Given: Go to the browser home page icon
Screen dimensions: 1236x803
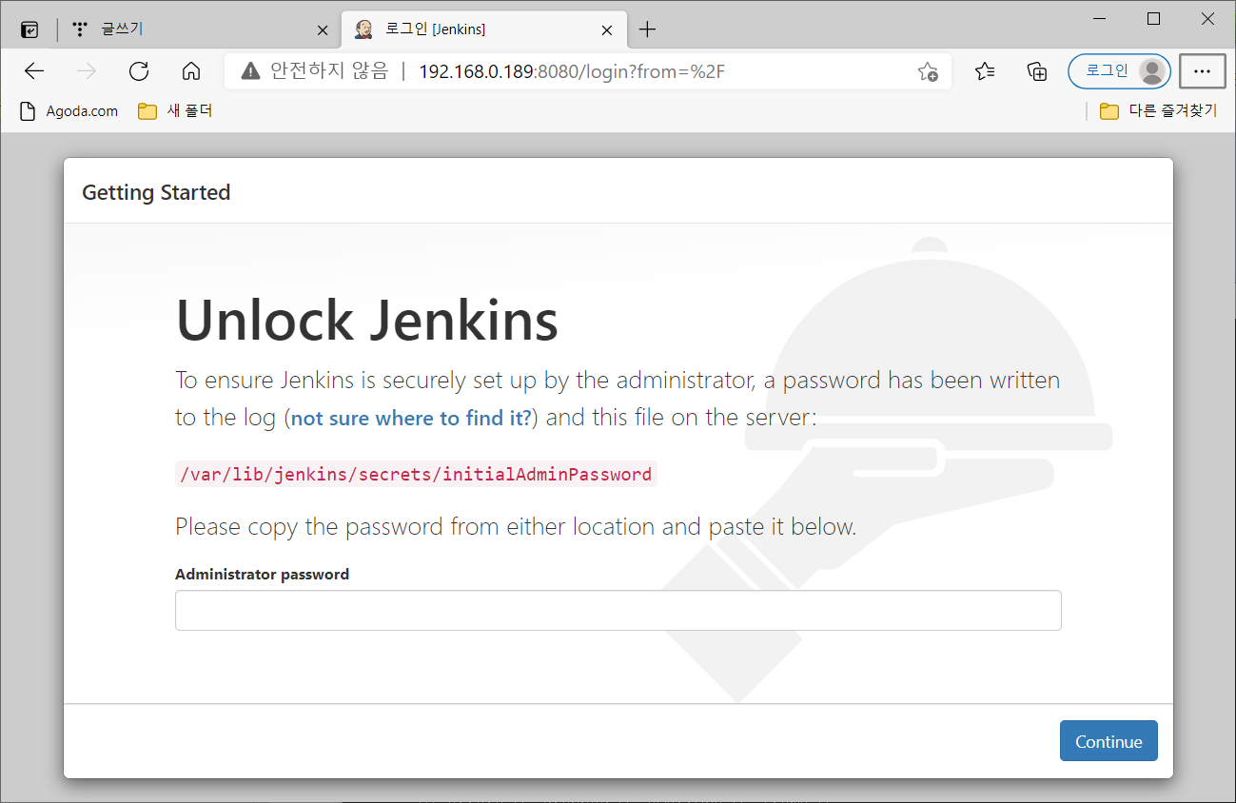Looking at the screenshot, I should [x=191, y=71].
